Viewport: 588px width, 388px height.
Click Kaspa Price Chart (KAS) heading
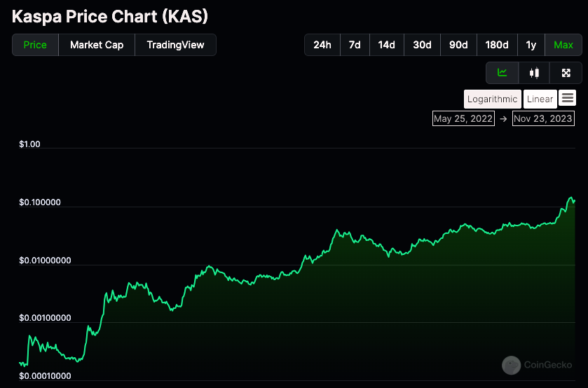110,17
